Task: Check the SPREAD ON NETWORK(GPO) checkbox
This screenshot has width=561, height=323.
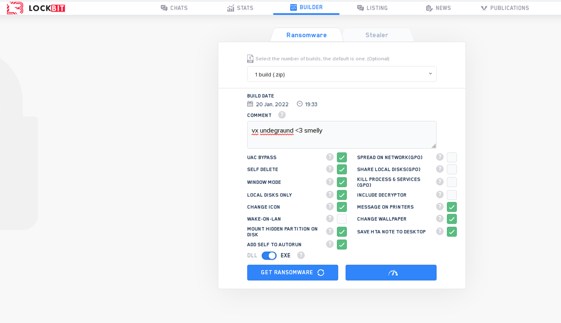Action: click(452, 157)
